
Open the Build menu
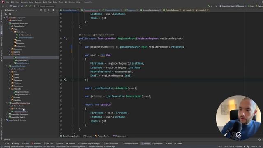(45, 2)
